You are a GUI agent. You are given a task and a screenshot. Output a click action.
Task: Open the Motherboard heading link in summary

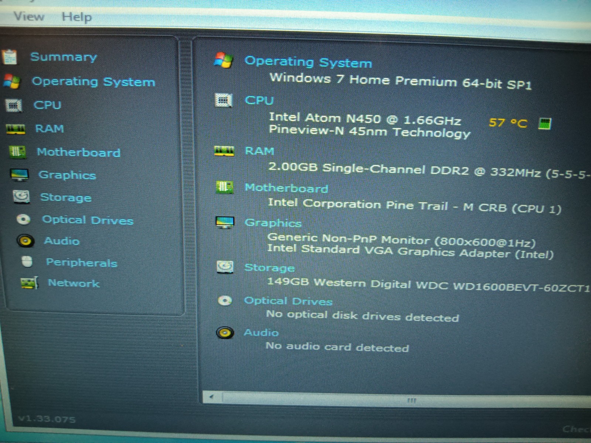(286, 188)
